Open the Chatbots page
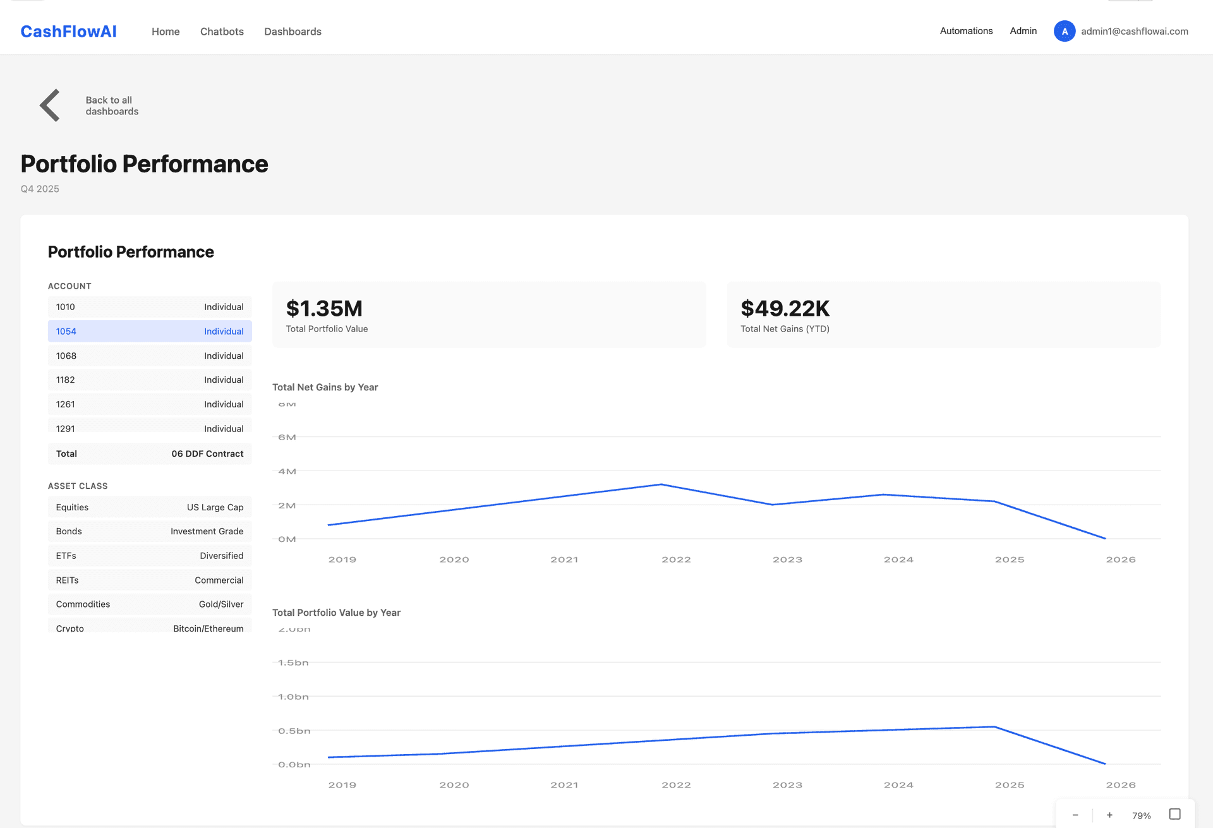 tap(222, 31)
